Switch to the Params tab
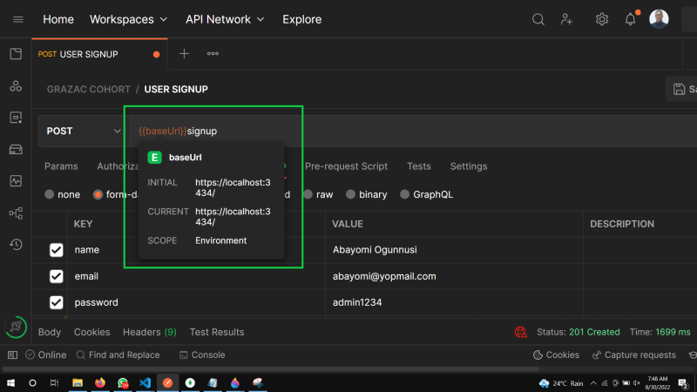Viewport: 697px width, 392px height. pyautogui.click(x=61, y=166)
